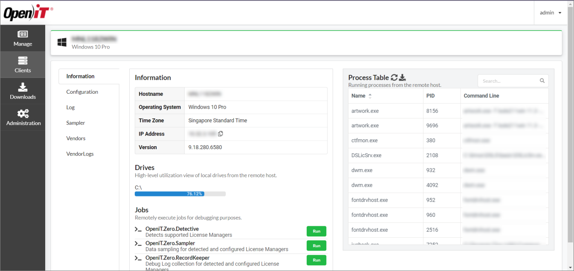View the Sampler tab

[75, 123]
